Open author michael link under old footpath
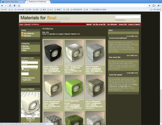This screenshot has height=125, width=162. tap(93, 105)
